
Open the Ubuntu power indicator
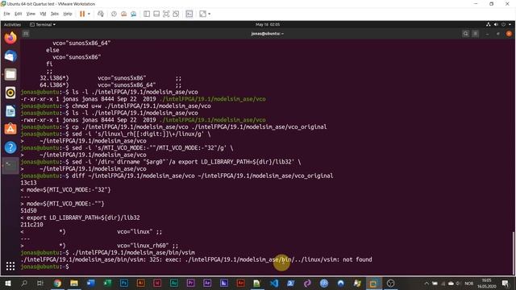(503, 25)
